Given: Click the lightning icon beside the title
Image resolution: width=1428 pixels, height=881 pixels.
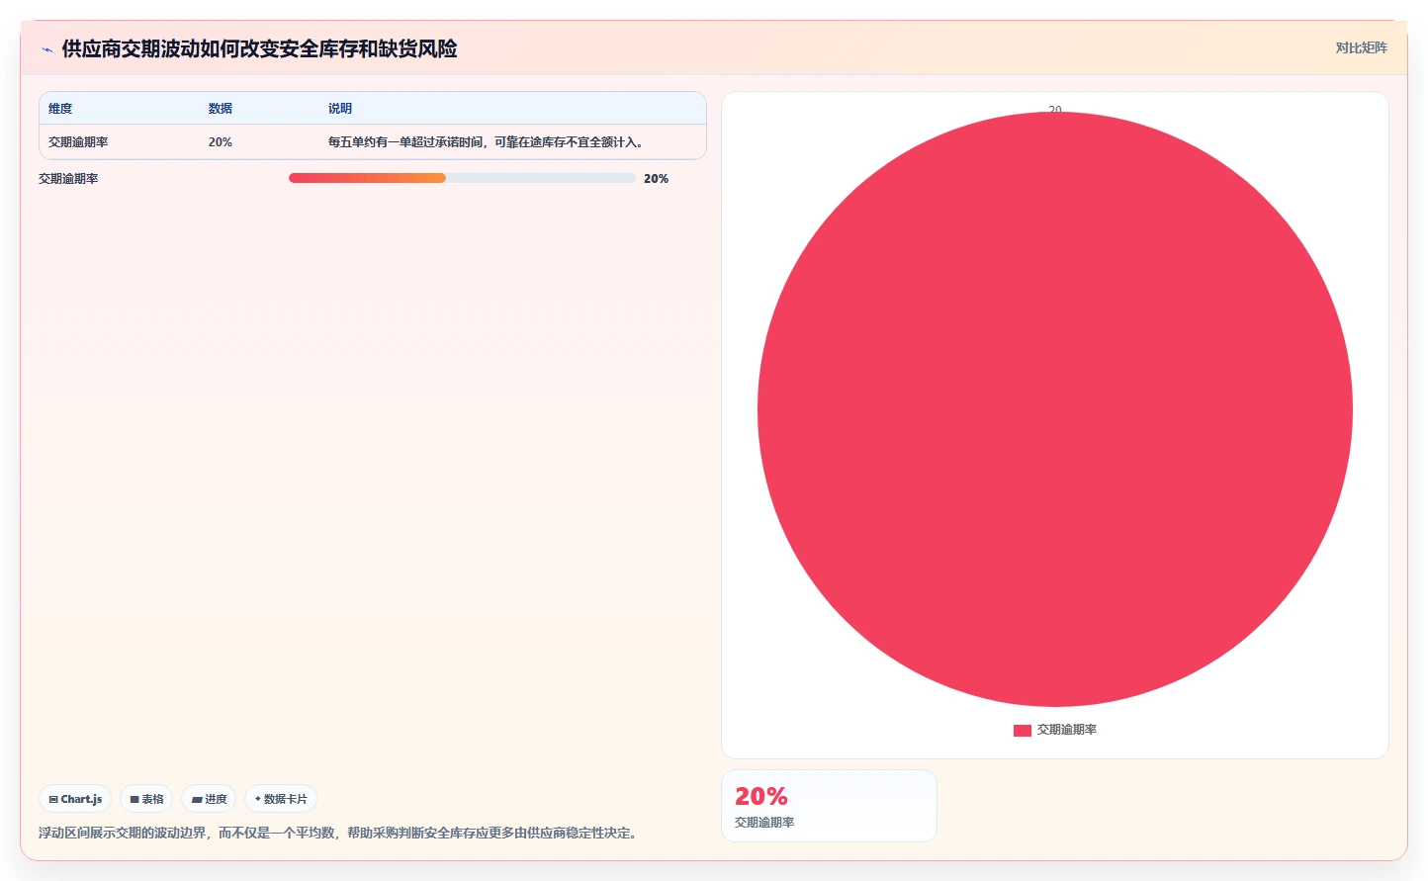Looking at the screenshot, I should coord(46,49).
